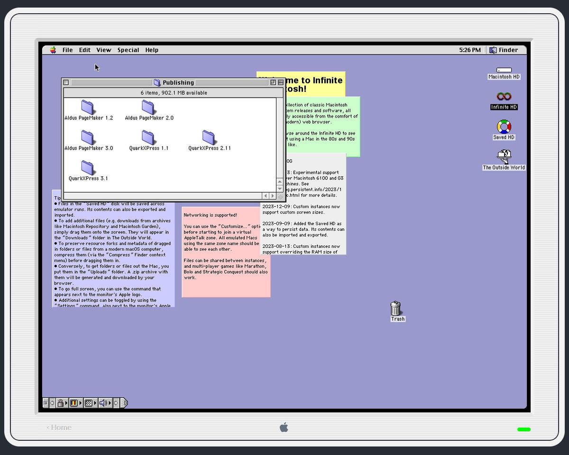Click the Apple logo on monitor bezel
The image size is (569, 455).
coord(284,427)
